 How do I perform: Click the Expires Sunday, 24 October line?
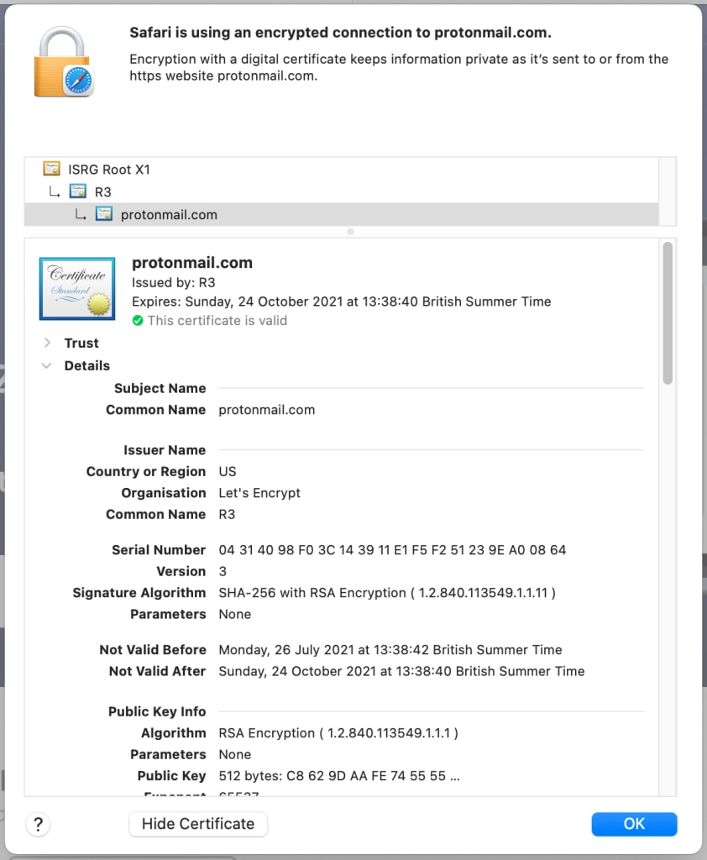pyautogui.click(x=341, y=302)
